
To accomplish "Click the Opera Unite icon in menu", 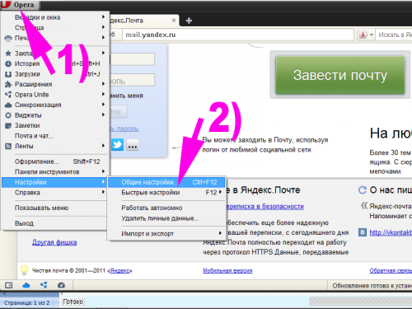I will point(8,95).
